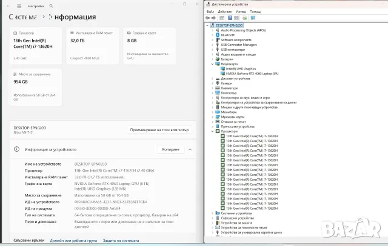Select NVIDIA GeForce RTX 4060 Laptop GPU device
The width and height of the screenshot is (388, 246).
click(252, 74)
